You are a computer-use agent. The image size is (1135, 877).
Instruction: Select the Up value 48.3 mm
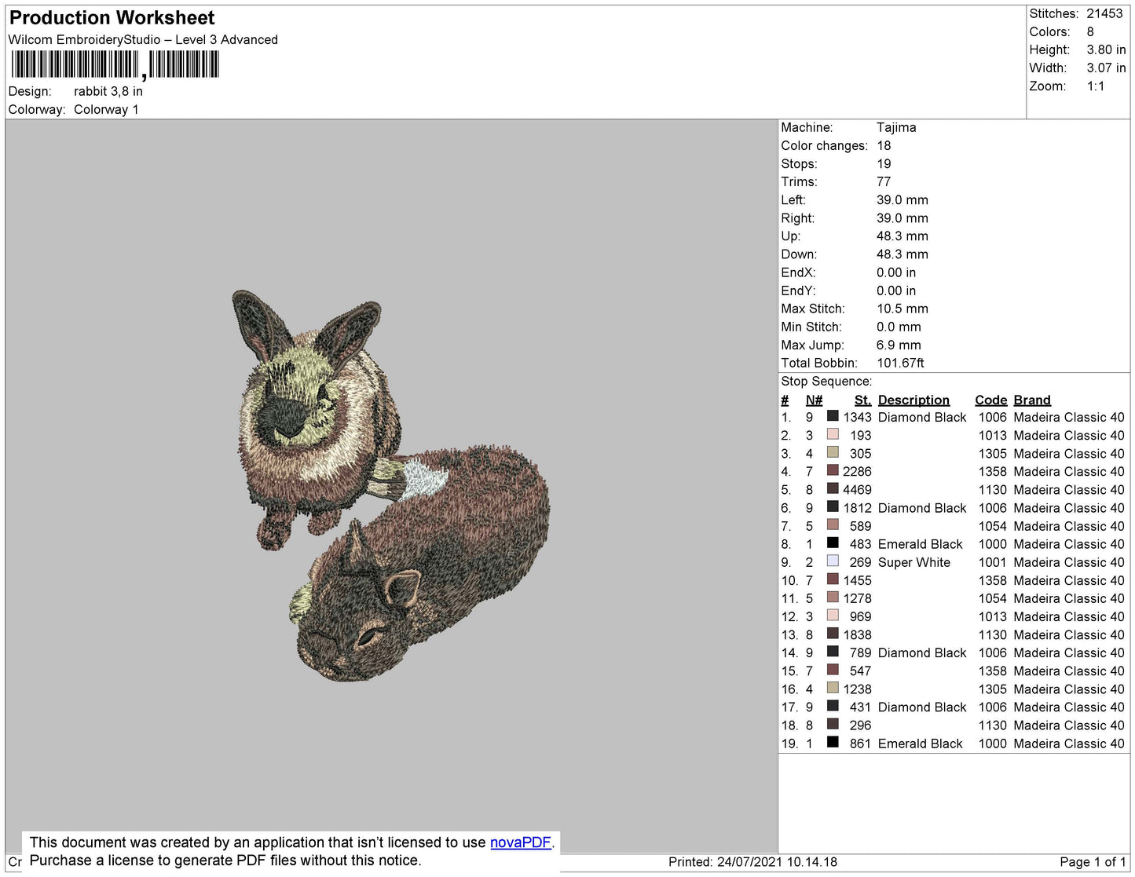click(903, 236)
